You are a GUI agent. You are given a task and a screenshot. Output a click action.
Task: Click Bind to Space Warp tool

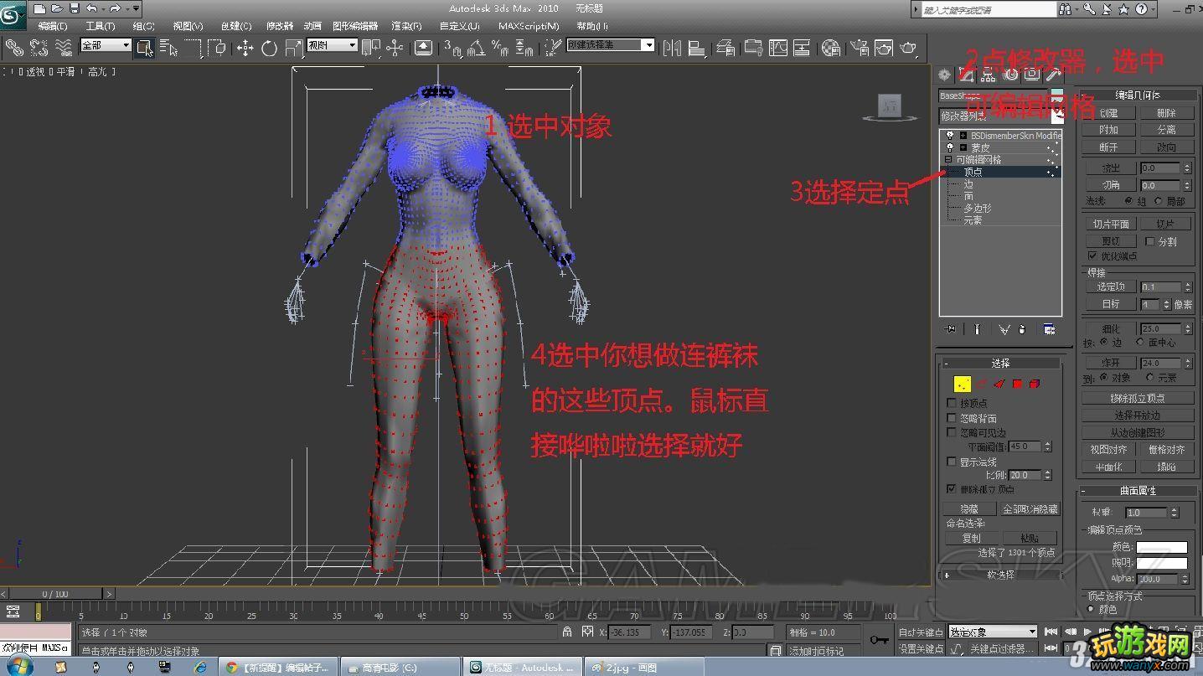click(64, 48)
